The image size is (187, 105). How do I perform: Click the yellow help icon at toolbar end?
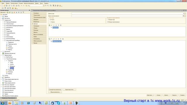[x=60, y=6]
